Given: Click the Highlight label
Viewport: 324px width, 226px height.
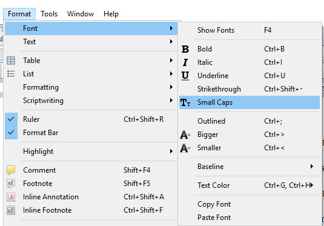Looking at the screenshot, I should 38,151.
